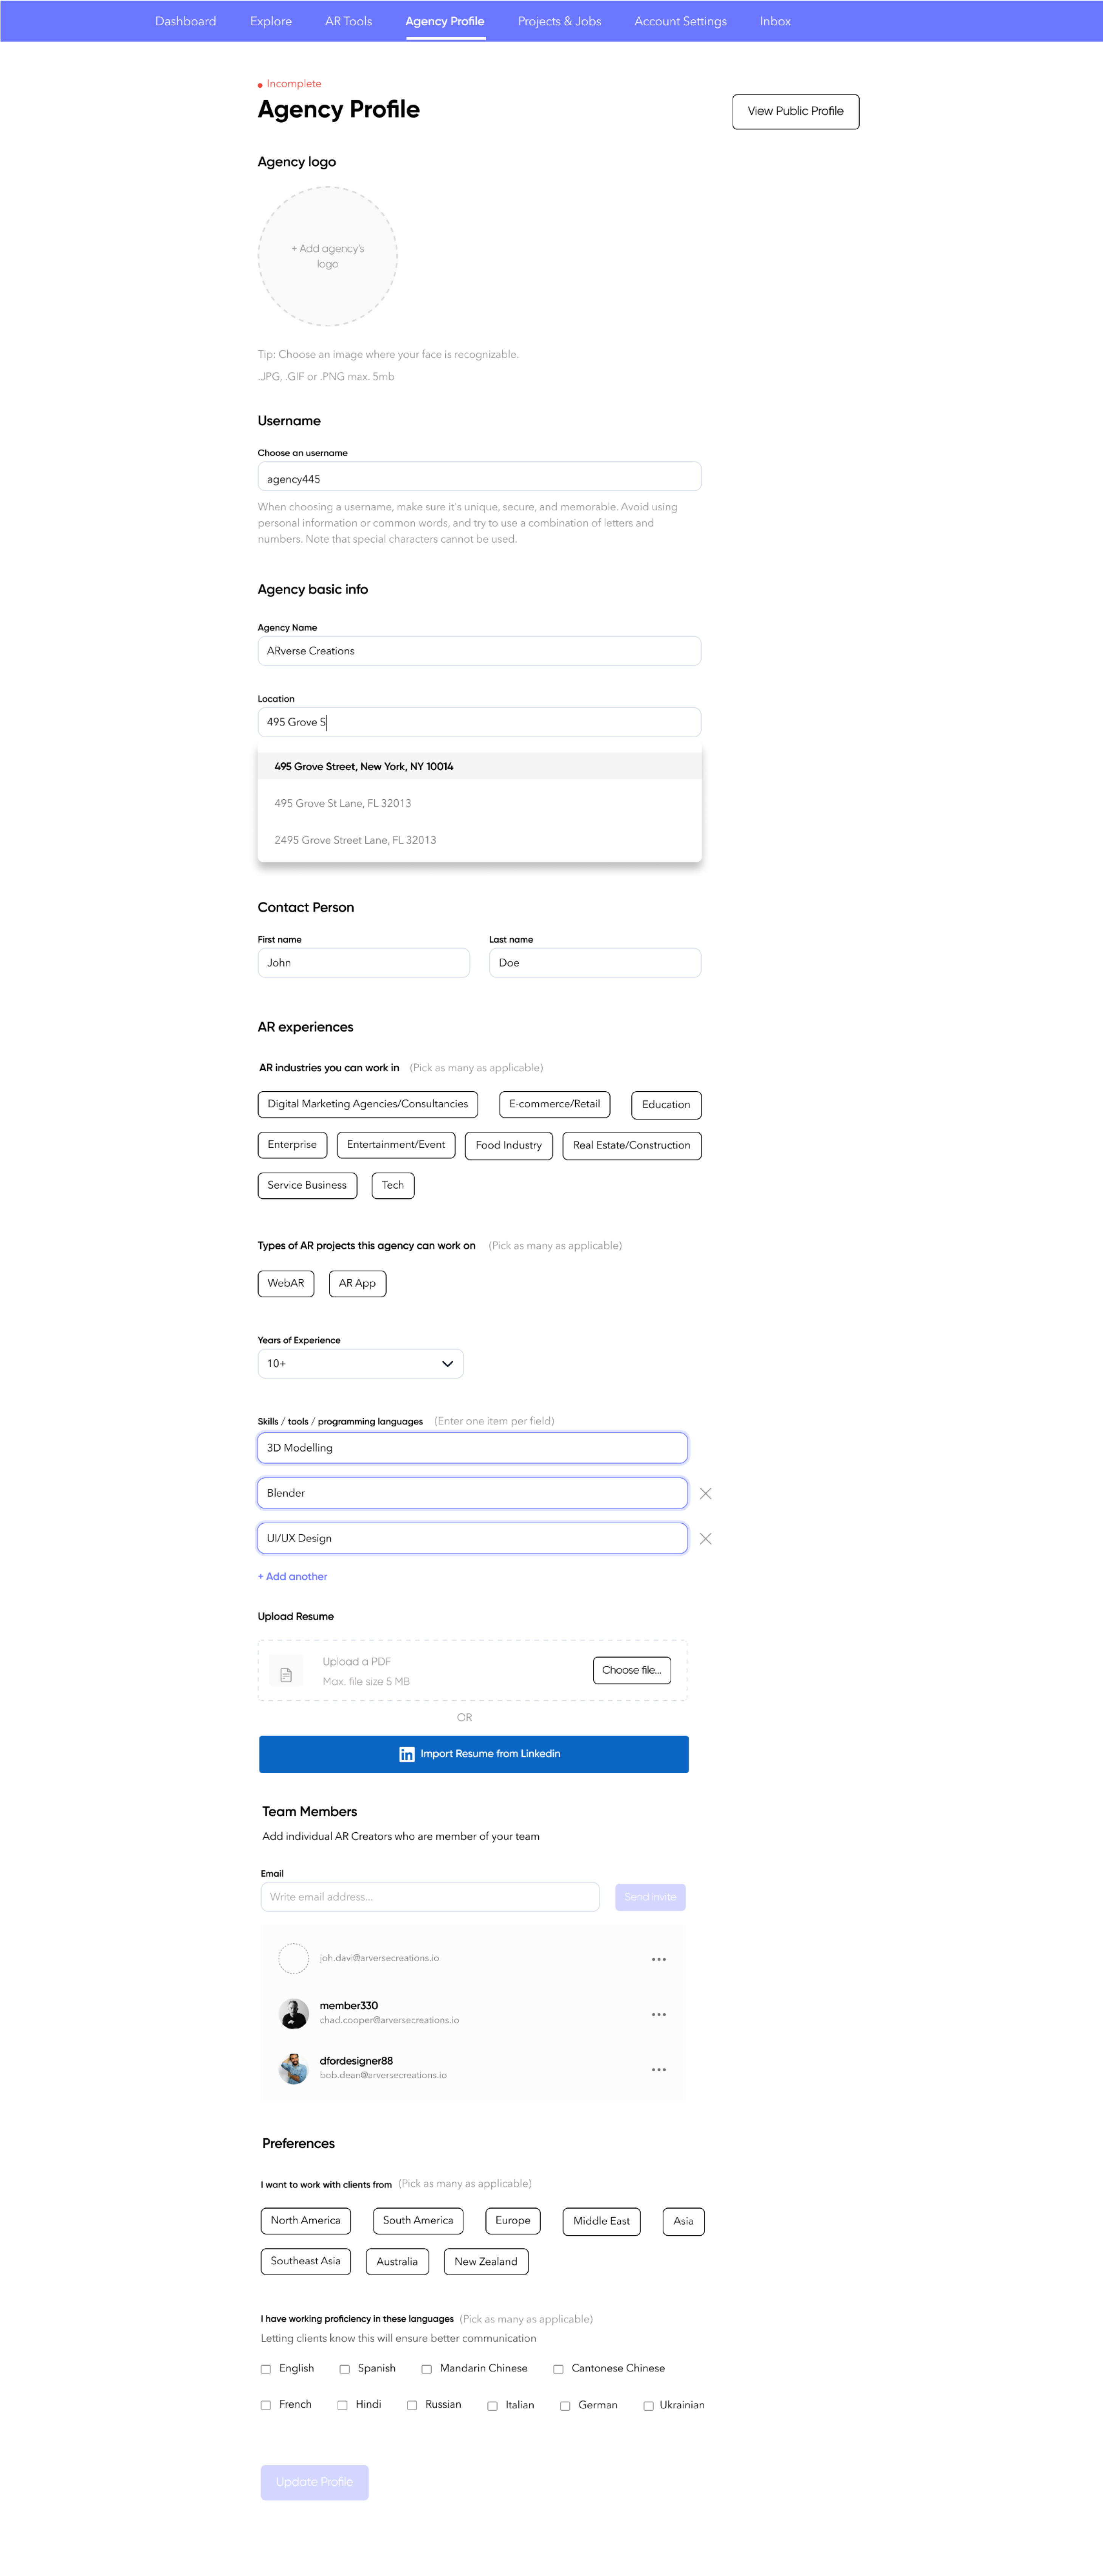Focus the Last name field
The height and width of the screenshot is (2576, 1103).
(x=595, y=963)
